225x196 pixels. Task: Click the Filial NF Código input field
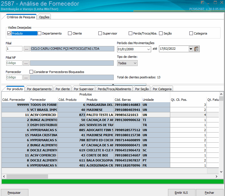pos(14,63)
